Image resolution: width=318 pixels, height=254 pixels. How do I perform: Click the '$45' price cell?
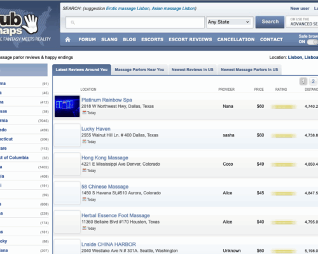click(260, 193)
